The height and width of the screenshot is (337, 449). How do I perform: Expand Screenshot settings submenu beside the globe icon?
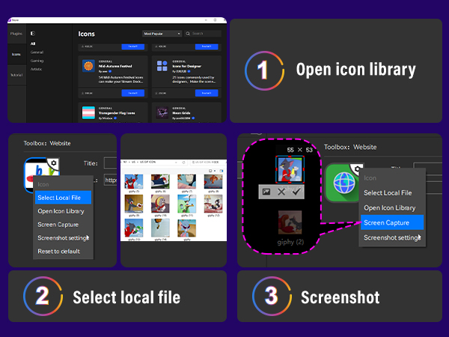point(391,237)
